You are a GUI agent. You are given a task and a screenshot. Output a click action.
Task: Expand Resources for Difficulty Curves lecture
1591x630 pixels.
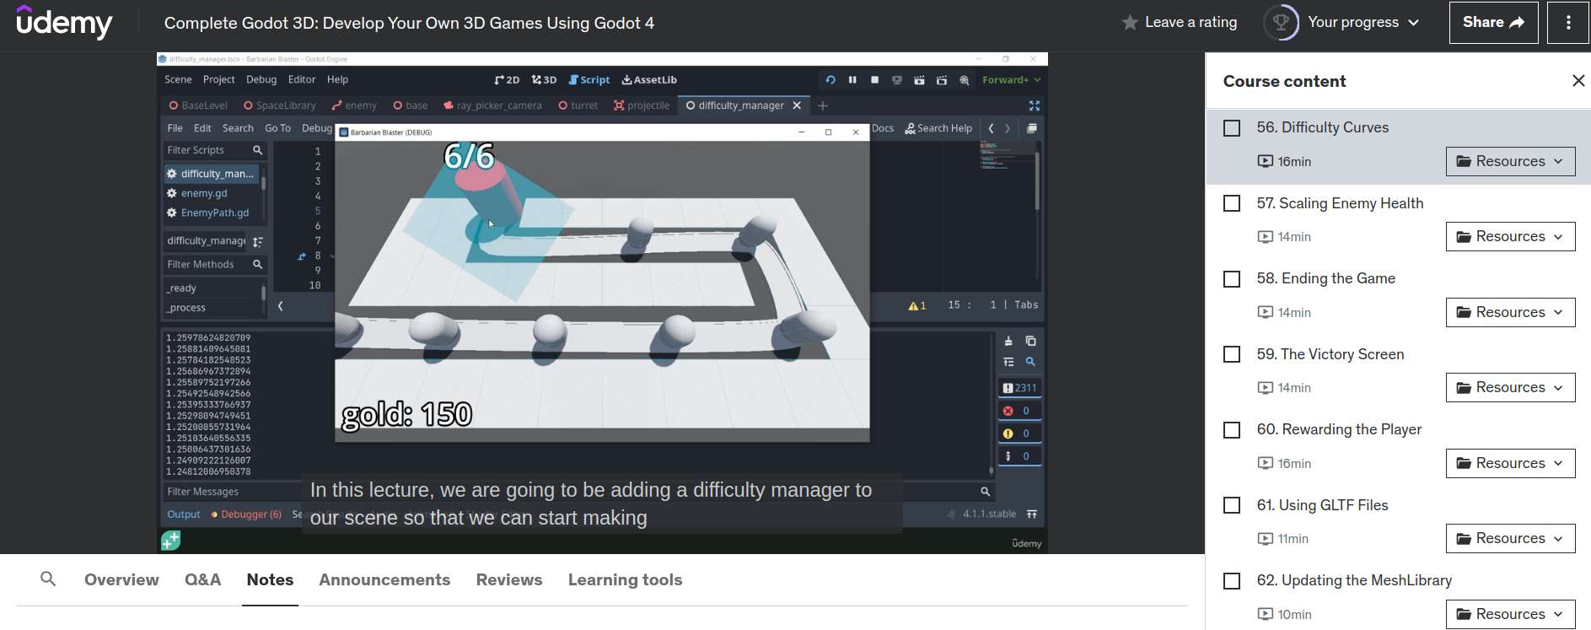[x=1509, y=161]
